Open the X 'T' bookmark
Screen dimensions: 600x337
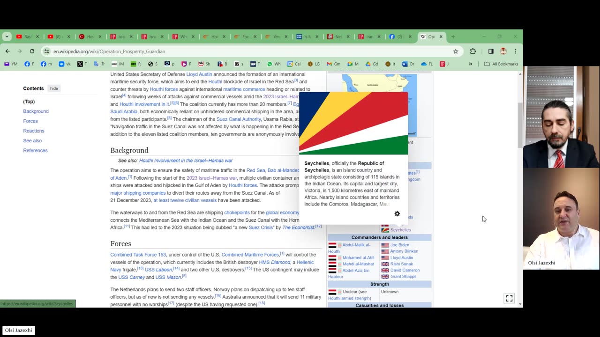tap(82, 64)
